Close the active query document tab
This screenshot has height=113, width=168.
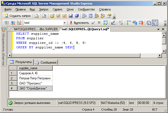coord(163,29)
